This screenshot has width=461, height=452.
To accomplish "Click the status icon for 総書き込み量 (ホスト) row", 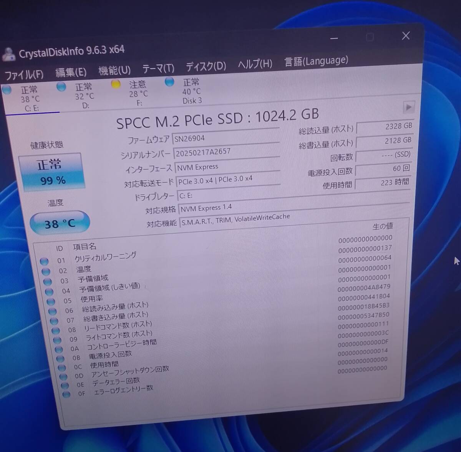I will 55,321.
